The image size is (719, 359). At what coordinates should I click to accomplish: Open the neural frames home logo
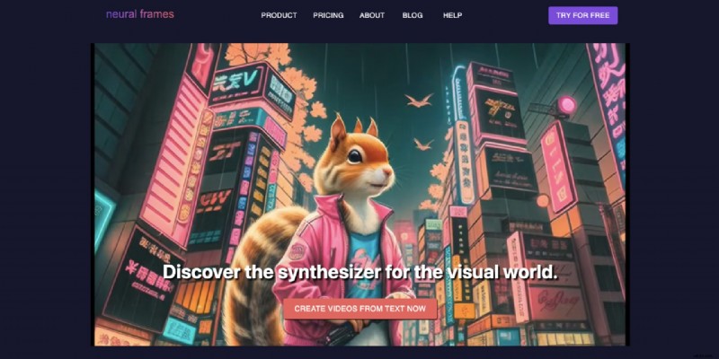[x=140, y=14]
